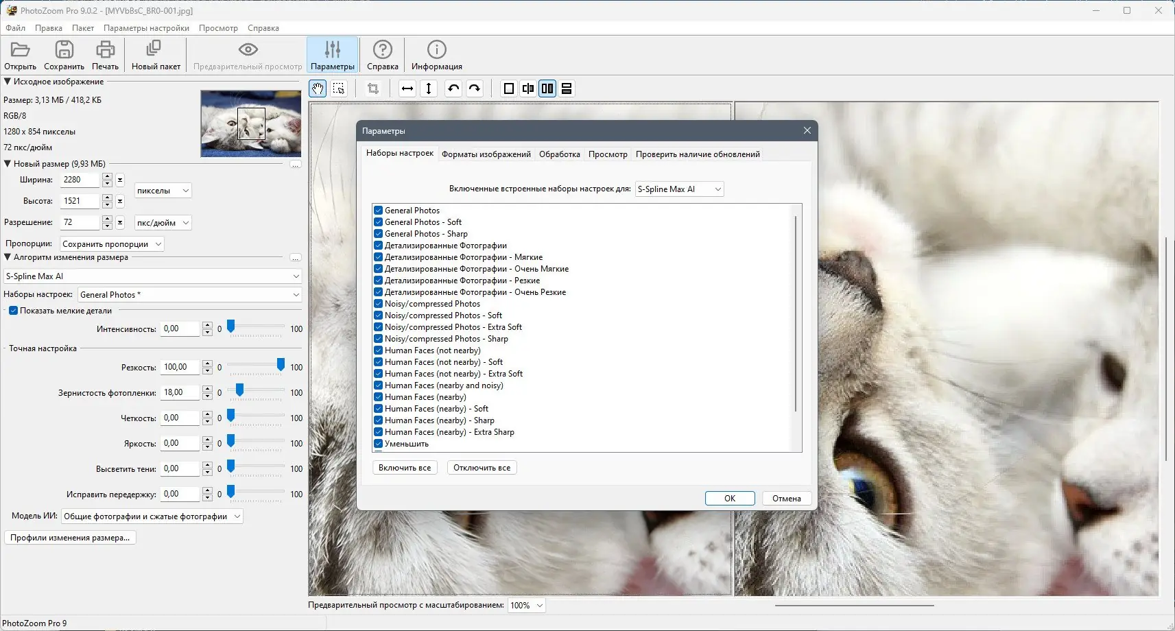
Task: Uncheck Human Faces (nearby) - Extra Sharp
Action: pos(378,432)
